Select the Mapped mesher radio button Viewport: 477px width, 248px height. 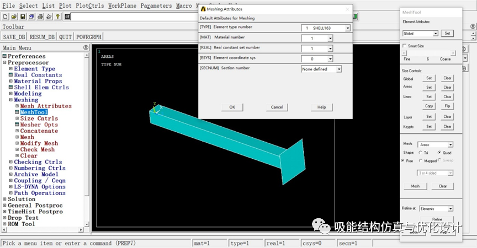pos(421,160)
